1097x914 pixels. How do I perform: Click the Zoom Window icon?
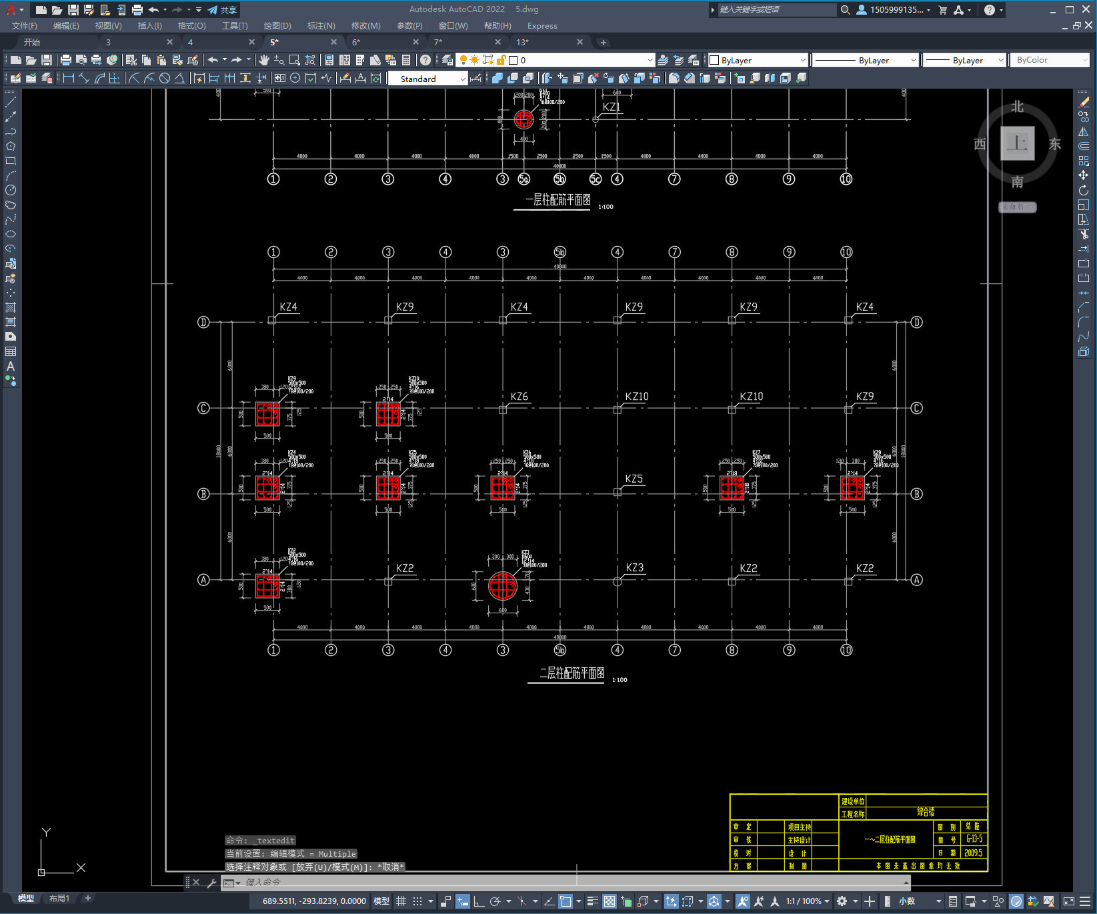(294, 60)
